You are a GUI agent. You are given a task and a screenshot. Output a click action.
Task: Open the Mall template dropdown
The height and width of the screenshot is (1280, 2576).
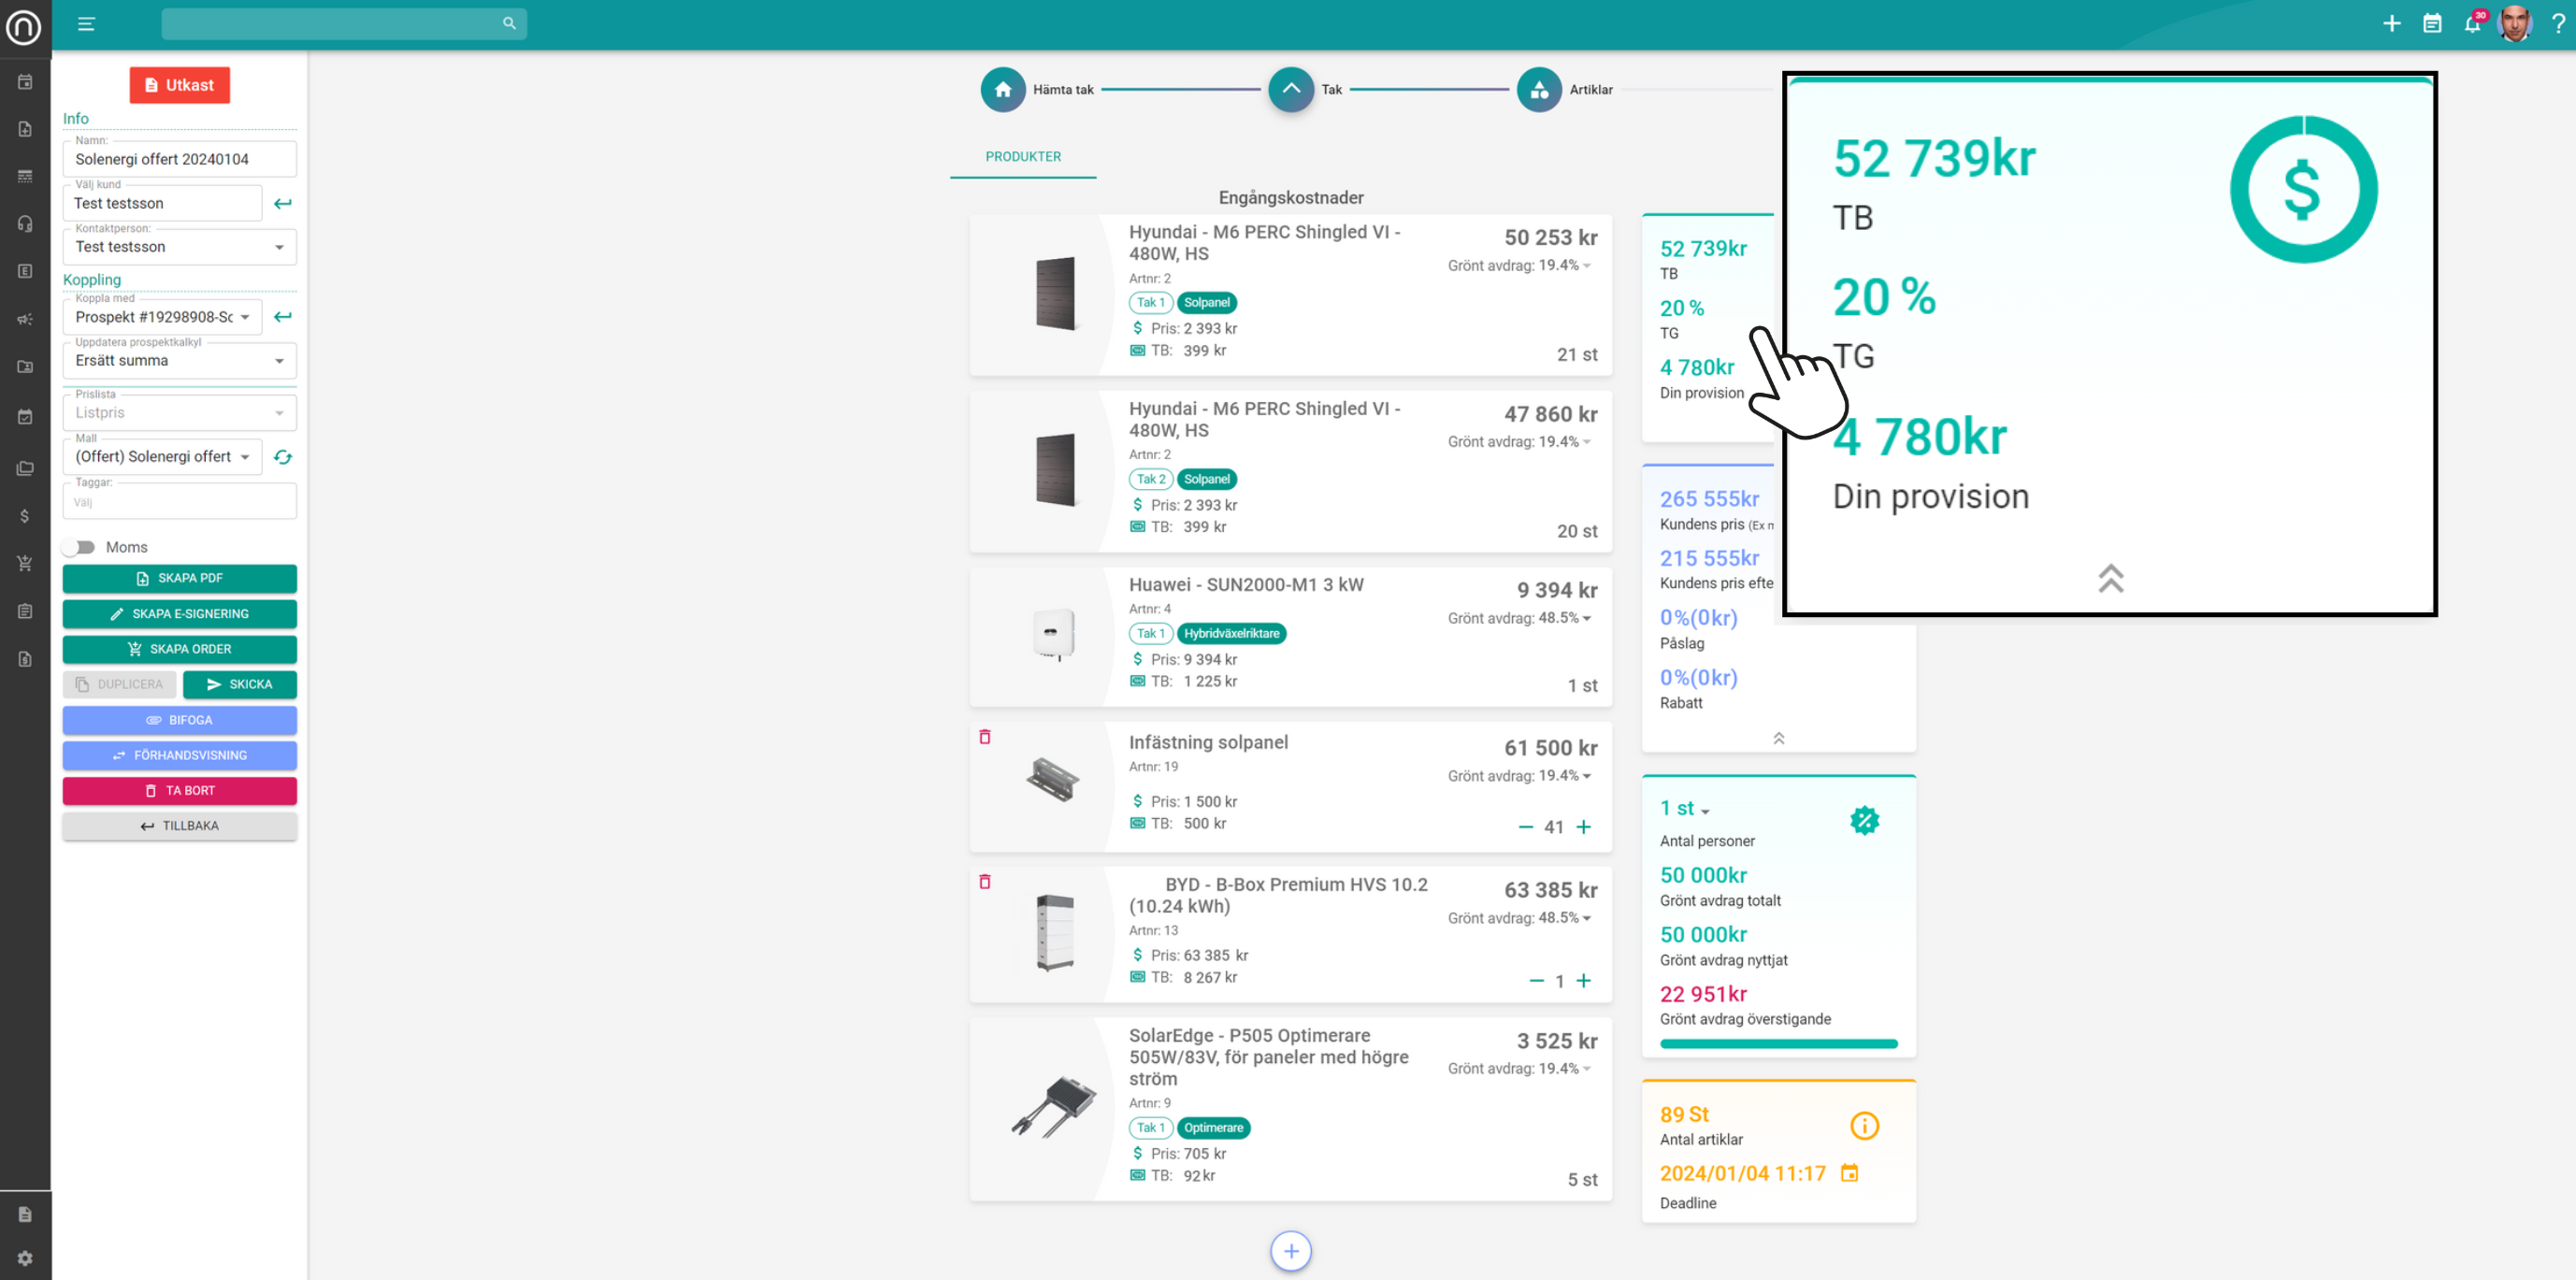(163, 457)
